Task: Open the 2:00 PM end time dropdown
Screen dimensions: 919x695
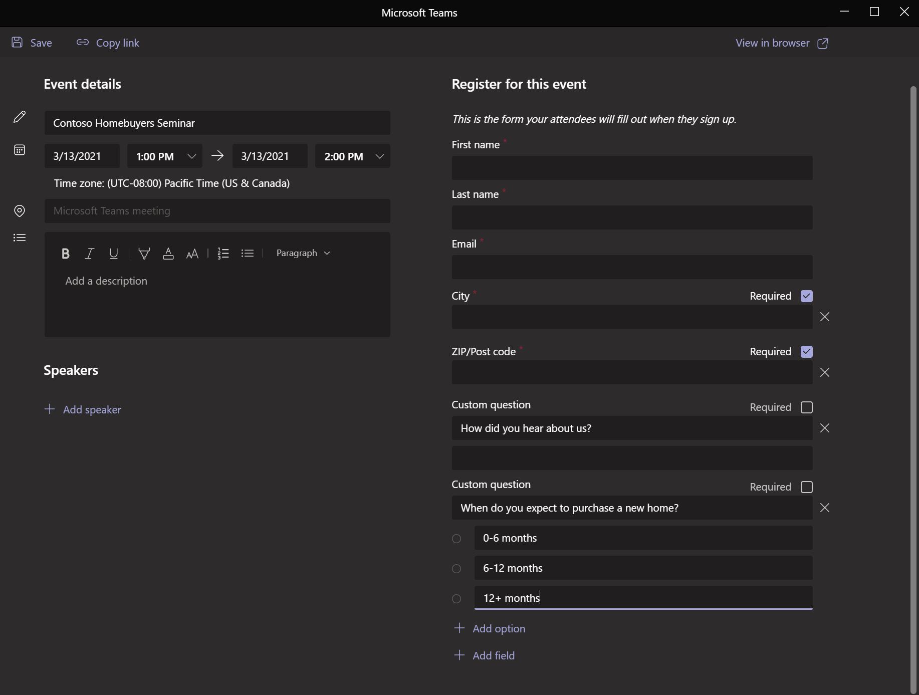Action: (x=353, y=156)
